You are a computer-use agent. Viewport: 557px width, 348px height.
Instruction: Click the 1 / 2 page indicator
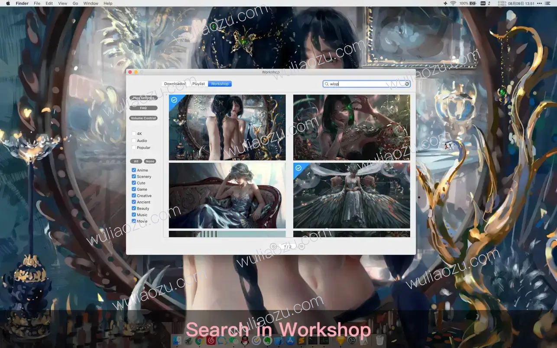(288, 246)
